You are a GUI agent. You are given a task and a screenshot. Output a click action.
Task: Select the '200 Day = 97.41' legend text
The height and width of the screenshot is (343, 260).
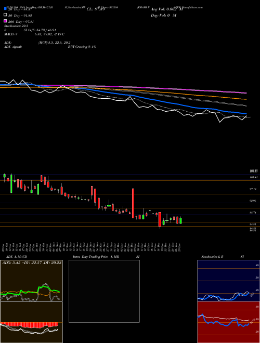[x=21, y=22]
